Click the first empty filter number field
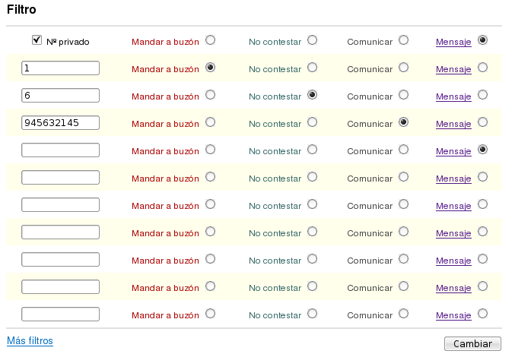Image resolution: width=515 pixels, height=354 pixels. point(61,150)
